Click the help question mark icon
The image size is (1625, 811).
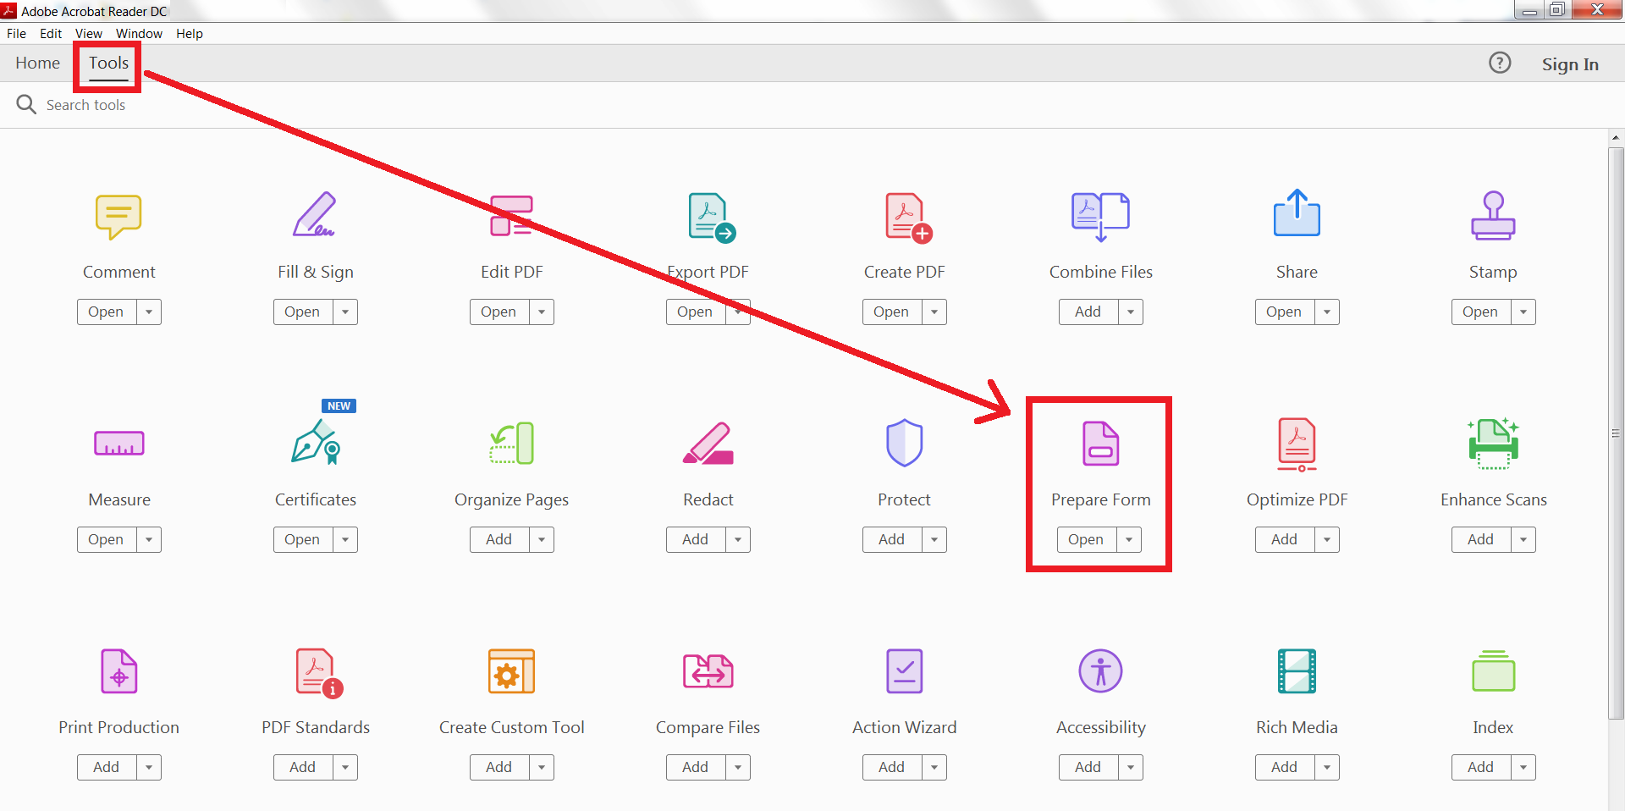1500,63
